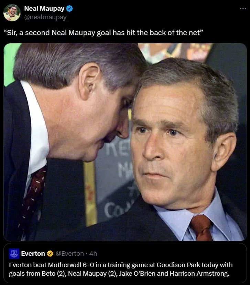Image resolution: width=250 pixels, height=285 pixels.
Task: Click Everton's gold verified badge
Action: click(x=50, y=254)
